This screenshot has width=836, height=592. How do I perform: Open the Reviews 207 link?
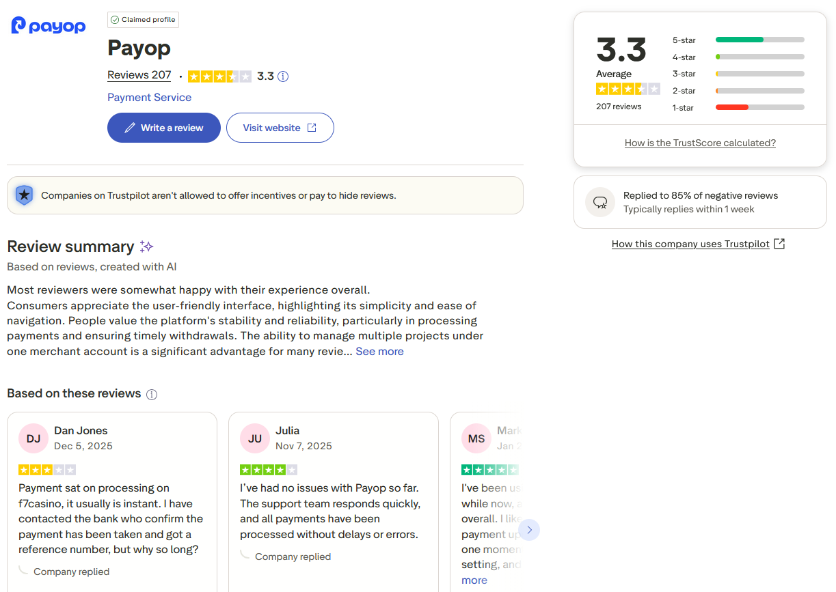139,75
